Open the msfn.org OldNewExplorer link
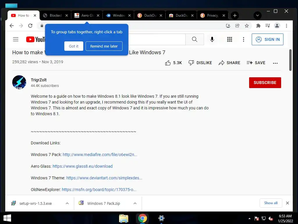This screenshot has width=298, height=224. [99, 190]
